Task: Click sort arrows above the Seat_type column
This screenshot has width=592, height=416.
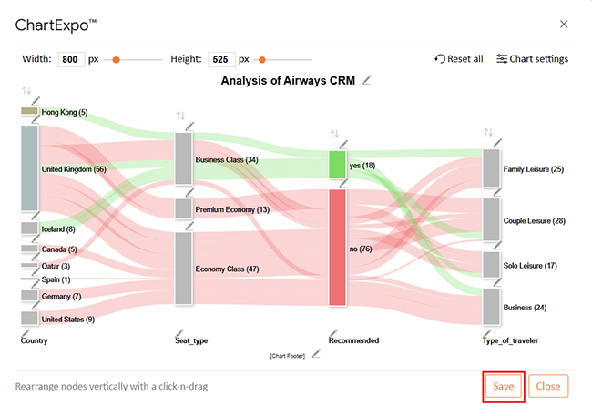Action: coord(180,116)
